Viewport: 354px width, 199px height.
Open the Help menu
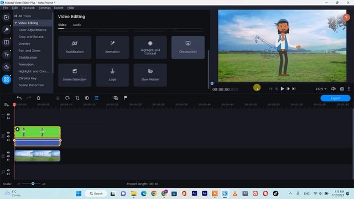coord(70,8)
